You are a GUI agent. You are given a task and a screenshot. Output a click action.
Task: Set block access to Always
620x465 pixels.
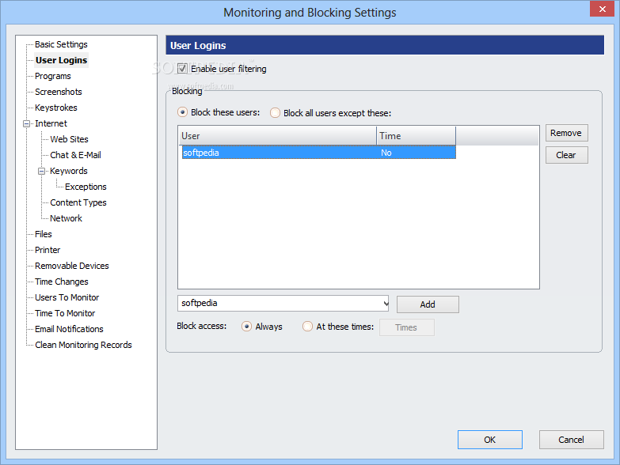coord(246,327)
